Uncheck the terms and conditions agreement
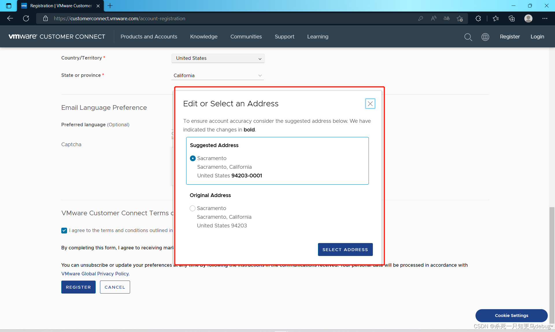 tap(64, 231)
